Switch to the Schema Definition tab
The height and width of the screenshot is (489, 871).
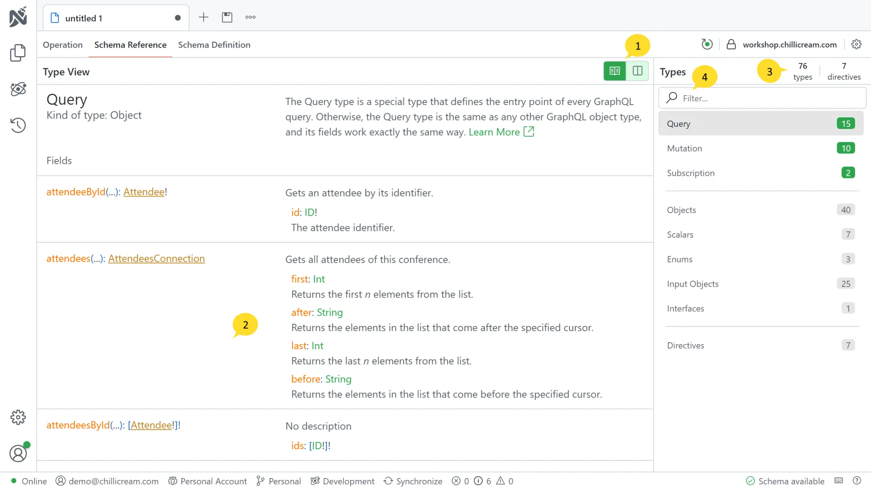point(214,45)
